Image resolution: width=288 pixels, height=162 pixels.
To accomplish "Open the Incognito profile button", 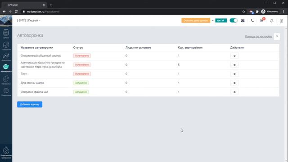I will tap(270, 12).
